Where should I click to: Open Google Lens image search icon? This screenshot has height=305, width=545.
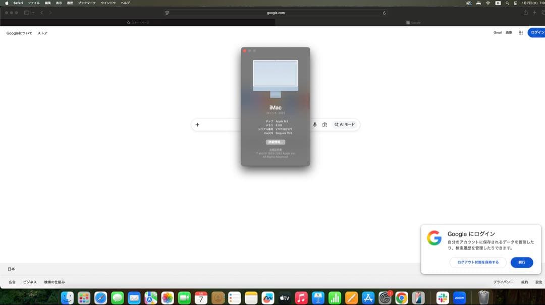tap(325, 125)
